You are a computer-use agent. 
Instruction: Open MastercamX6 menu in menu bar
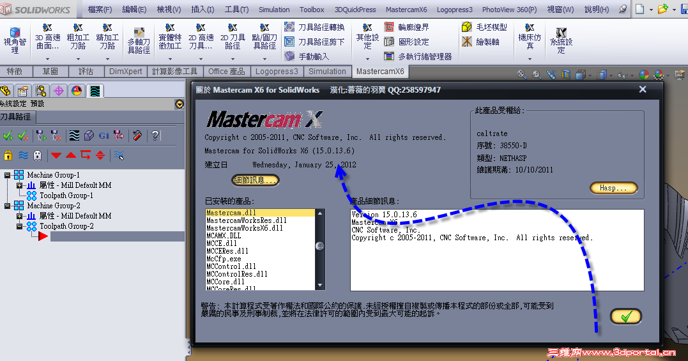pyautogui.click(x=406, y=9)
